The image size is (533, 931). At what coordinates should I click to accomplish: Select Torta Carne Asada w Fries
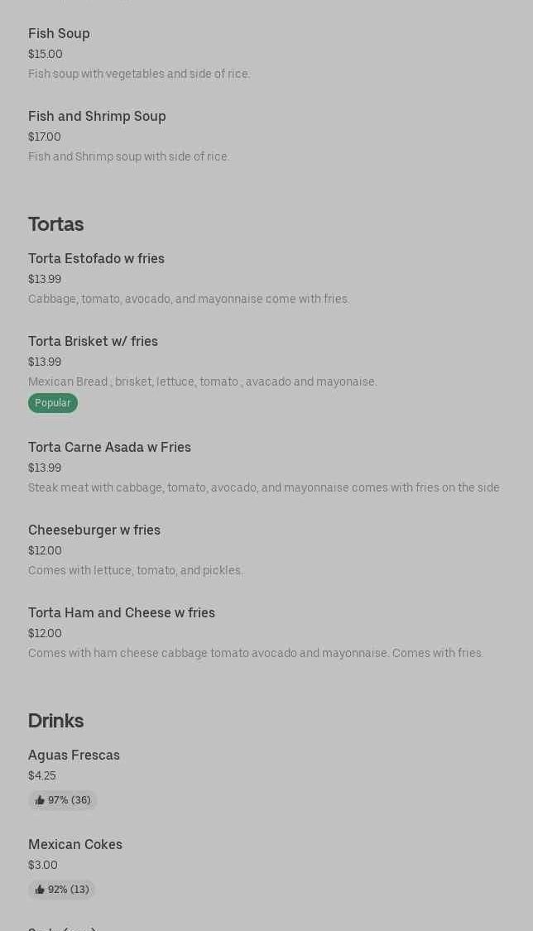[109, 447]
